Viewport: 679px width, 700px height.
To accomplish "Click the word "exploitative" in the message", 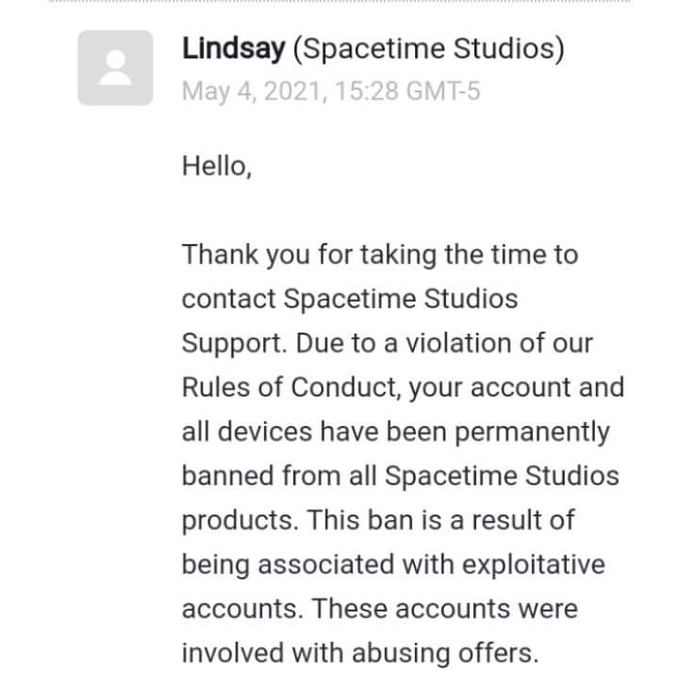I will click(x=533, y=564).
